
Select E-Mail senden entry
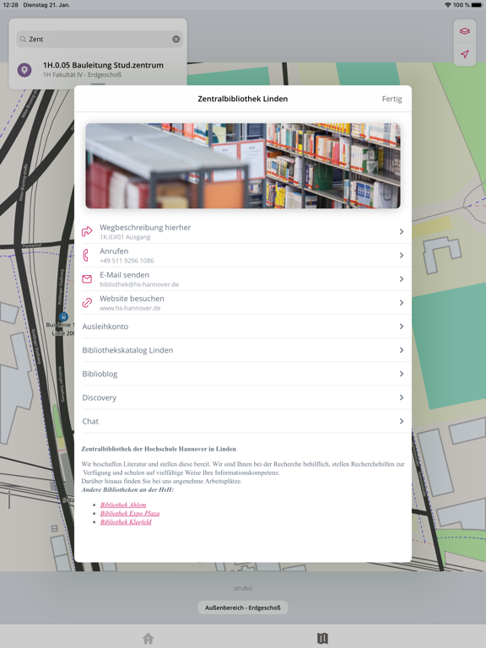coord(243,279)
